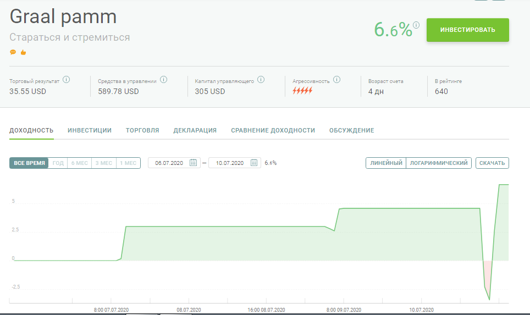Switch to the ИНВЕСТИЦИИ tab
530x315 pixels.
click(90, 130)
